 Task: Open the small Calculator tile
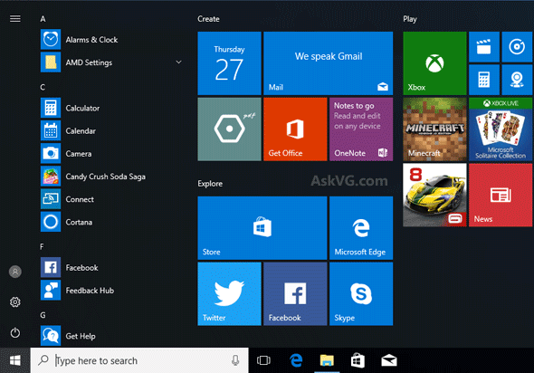click(484, 80)
